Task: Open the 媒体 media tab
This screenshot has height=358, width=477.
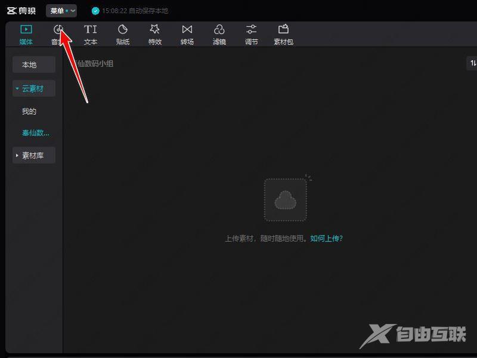Action: point(26,35)
